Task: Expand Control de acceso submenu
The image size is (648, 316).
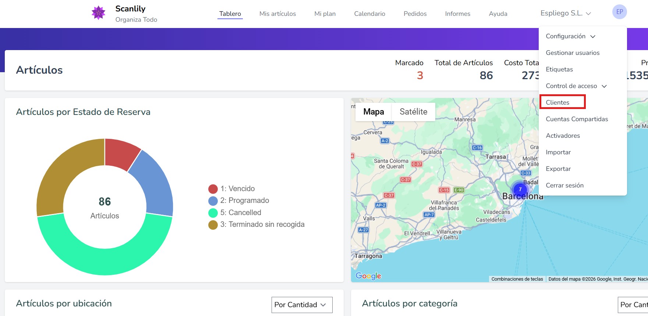Action: tap(576, 86)
